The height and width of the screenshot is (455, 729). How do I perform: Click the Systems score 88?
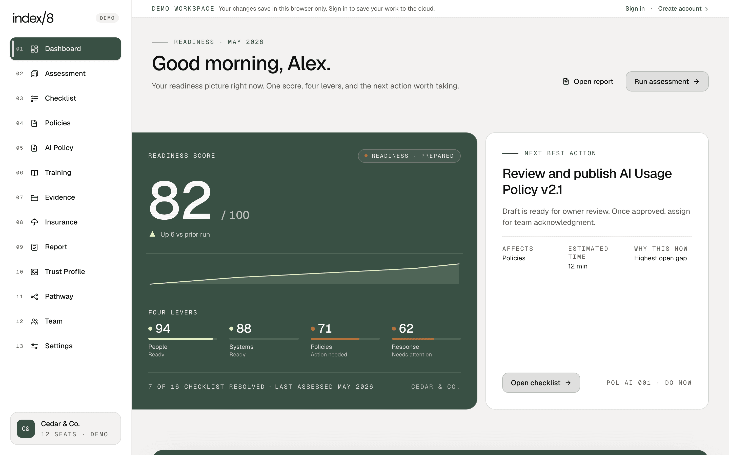[244, 328]
